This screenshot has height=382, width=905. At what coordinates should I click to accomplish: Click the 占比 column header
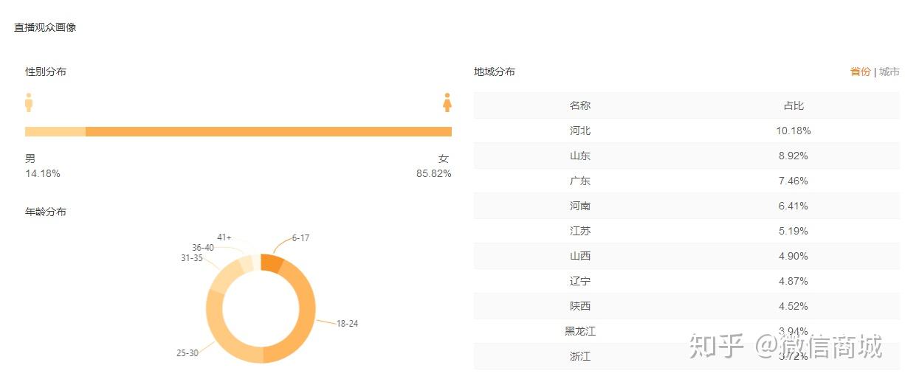pos(794,105)
